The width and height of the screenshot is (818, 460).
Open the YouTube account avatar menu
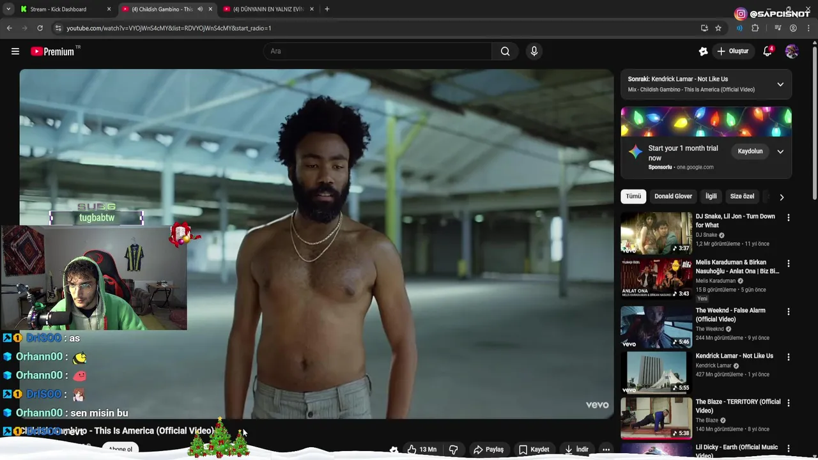click(x=792, y=51)
